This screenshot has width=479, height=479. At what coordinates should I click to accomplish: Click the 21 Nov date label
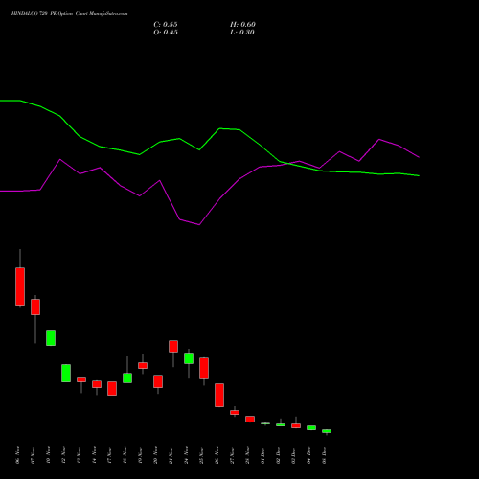(x=171, y=455)
